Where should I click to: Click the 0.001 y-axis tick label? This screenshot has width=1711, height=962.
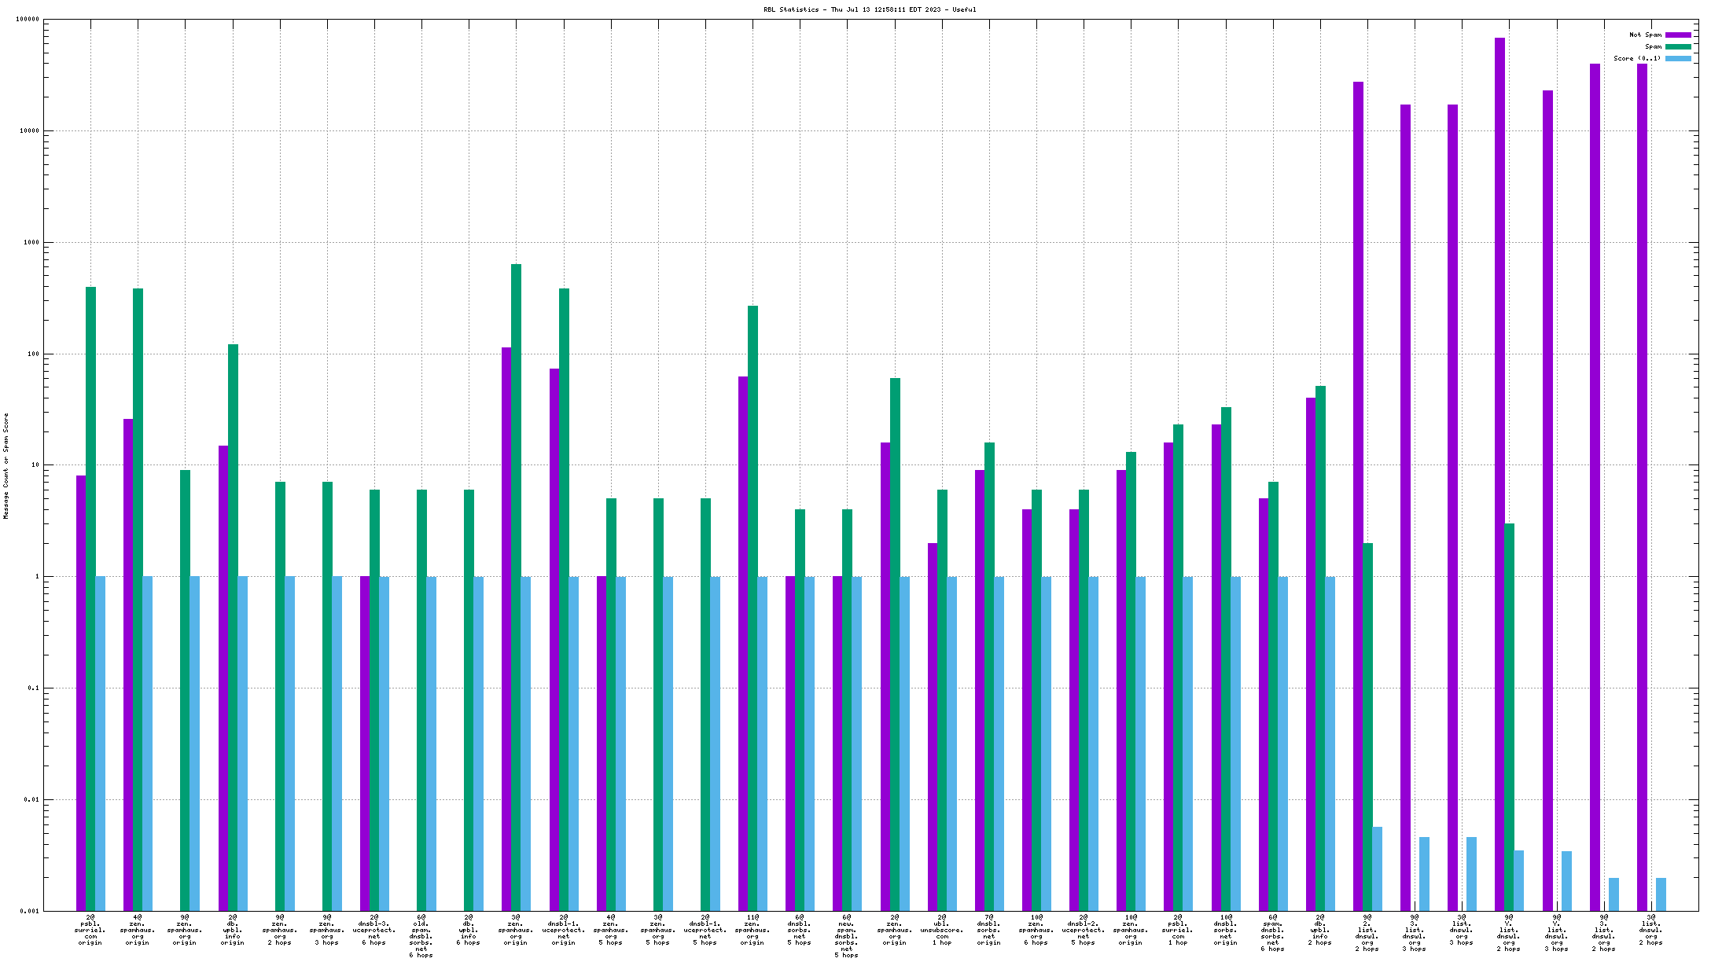click(x=30, y=912)
